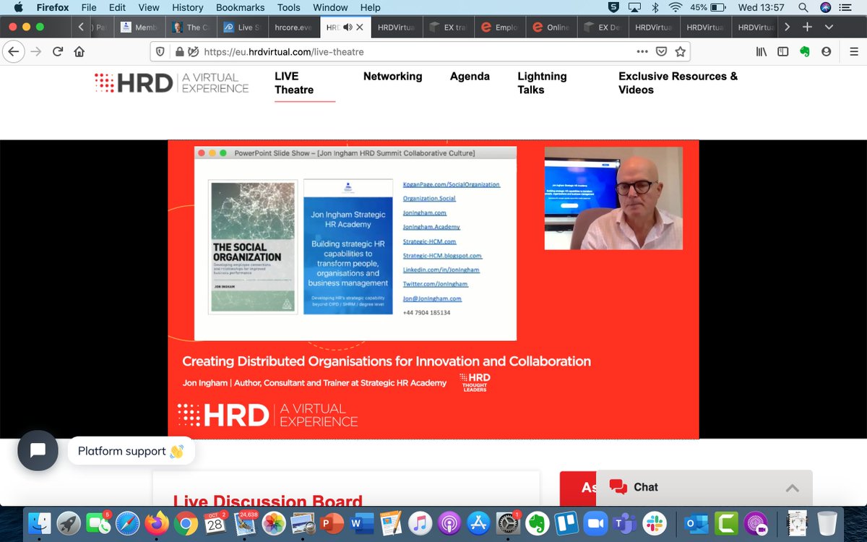Image resolution: width=867 pixels, height=542 pixels.
Task: Go back with browser back arrow
Action: point(13,52)
